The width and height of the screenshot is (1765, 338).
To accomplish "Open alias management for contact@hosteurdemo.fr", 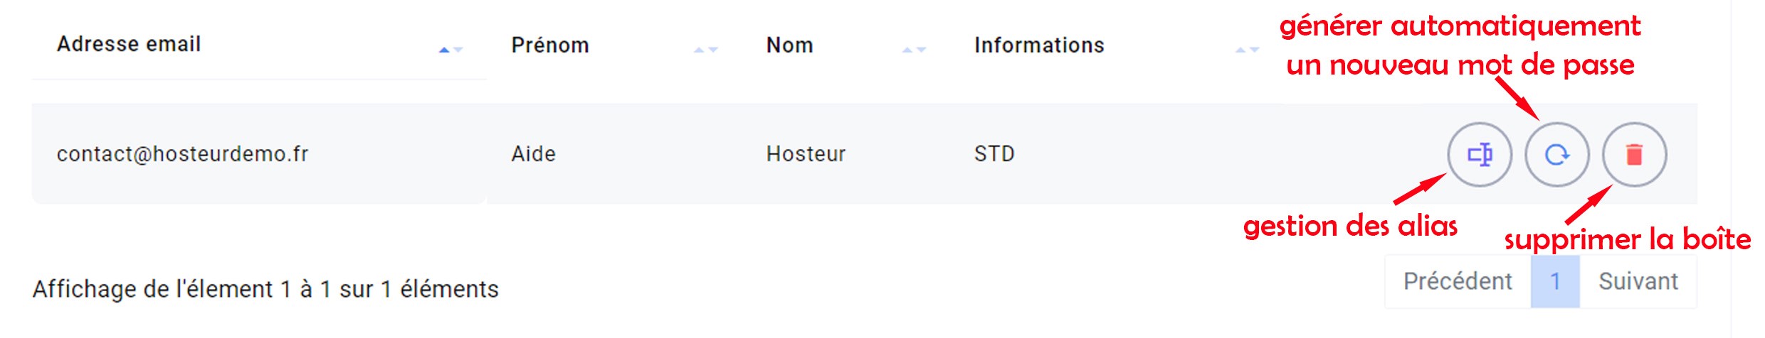I will tap(1480, 154).
